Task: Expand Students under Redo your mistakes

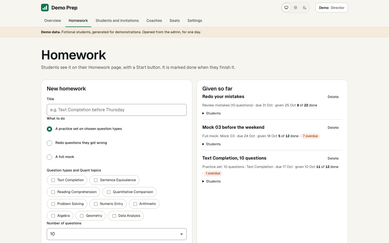Action: pos(212,113)
